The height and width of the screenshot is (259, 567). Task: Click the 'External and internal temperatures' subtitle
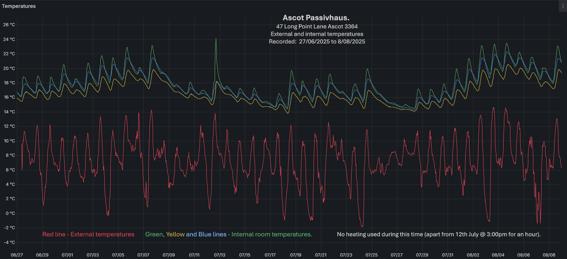317,34
